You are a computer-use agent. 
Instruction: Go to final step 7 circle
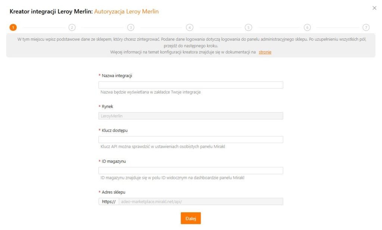click(x=366, y=27)
